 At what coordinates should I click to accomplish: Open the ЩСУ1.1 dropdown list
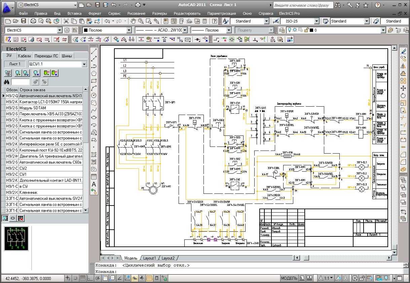coord(84,64)
